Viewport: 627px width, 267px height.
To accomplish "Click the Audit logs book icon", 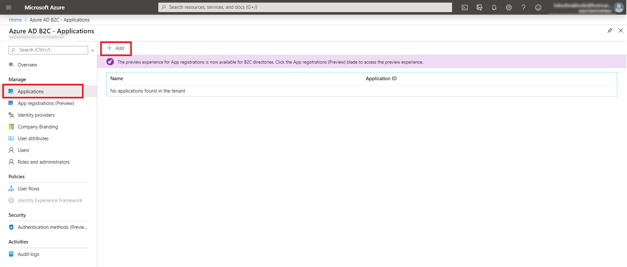I will pos(11,254).
